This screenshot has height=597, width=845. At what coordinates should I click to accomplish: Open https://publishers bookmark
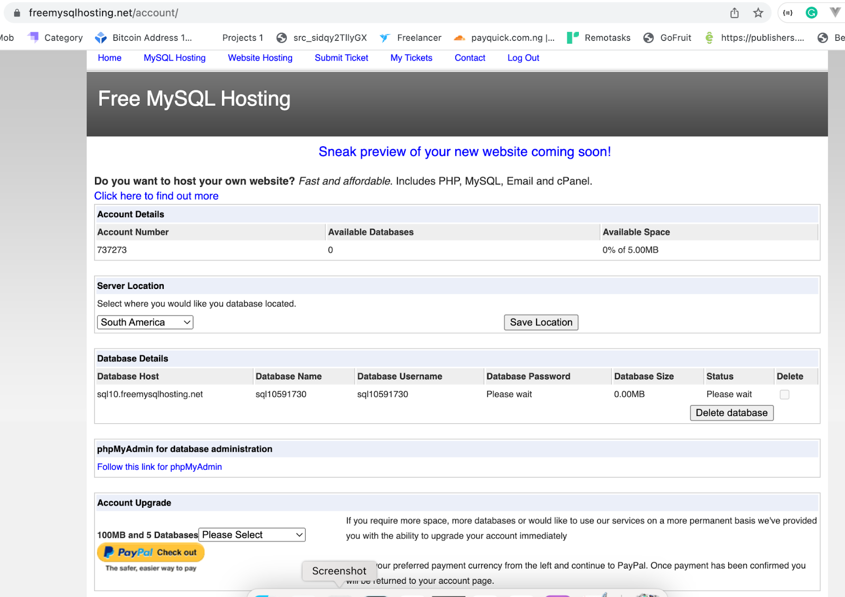(754, 38)
